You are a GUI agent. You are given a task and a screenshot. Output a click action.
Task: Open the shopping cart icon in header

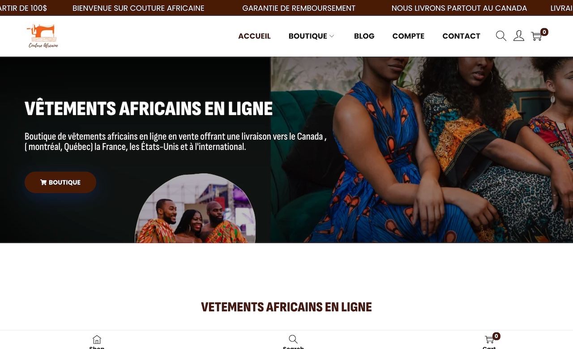click(536, 36)
